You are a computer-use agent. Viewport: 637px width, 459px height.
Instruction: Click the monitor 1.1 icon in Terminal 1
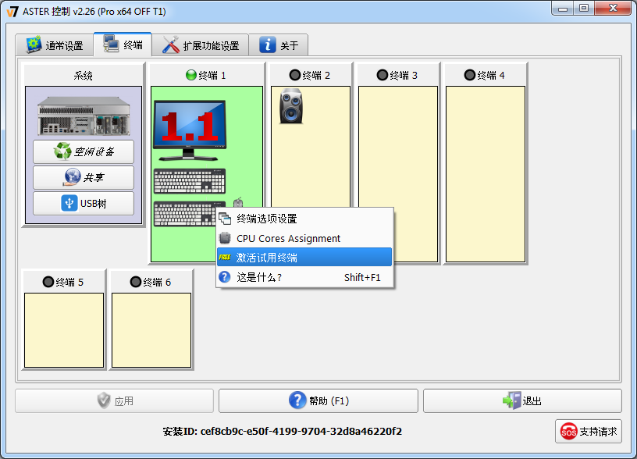190,130
